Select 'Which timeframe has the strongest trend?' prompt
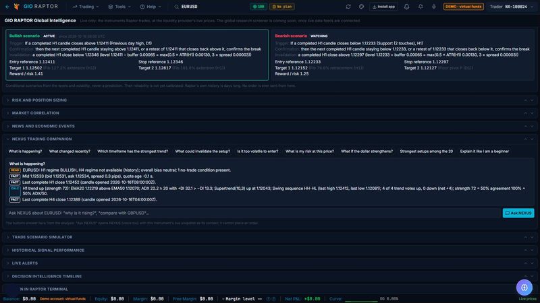The image size is (540, 303). point(132,151)
